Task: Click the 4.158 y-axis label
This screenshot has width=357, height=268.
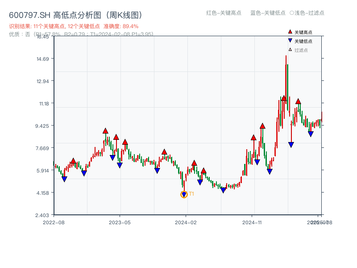Action: coord(42,193)
